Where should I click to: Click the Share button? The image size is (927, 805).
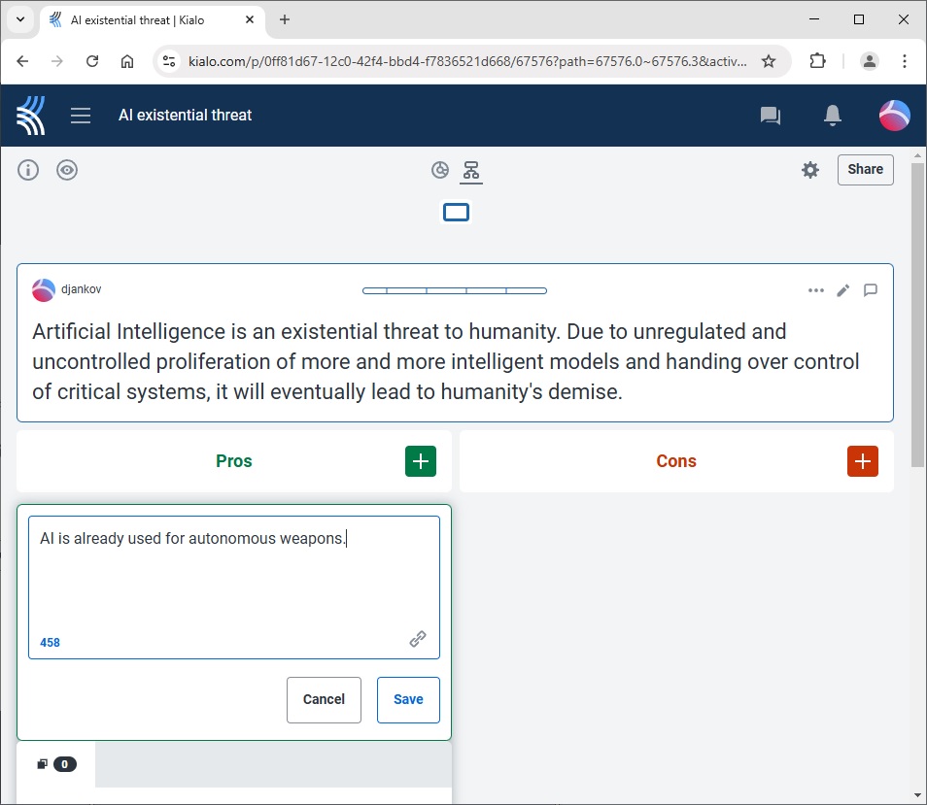[865, 170]
